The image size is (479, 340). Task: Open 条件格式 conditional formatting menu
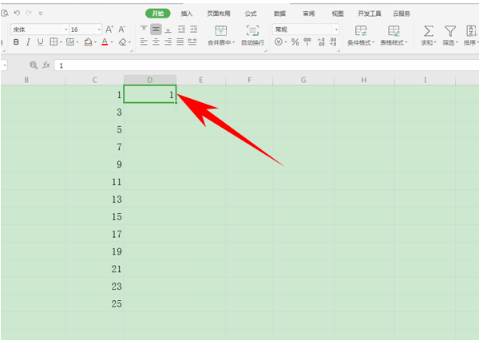pos(361,35)
